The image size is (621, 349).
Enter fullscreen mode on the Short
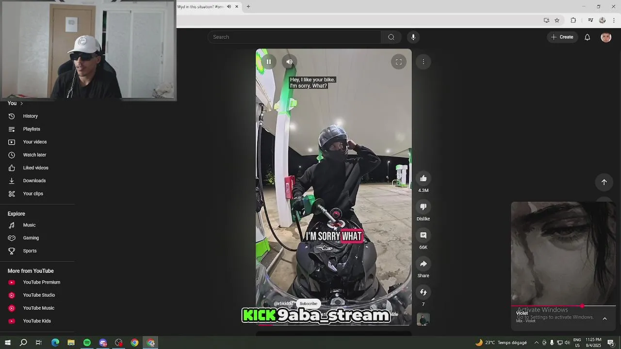pos(399,62)
